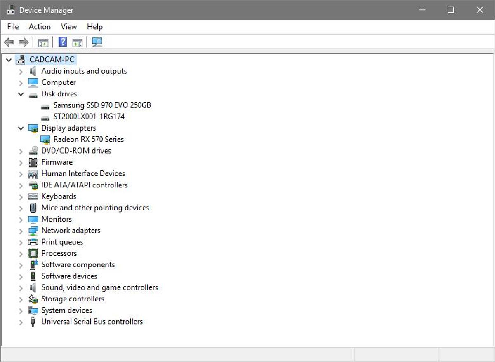
Task: Collapse the CADCAM-PC root node
Action: (9, 60)
